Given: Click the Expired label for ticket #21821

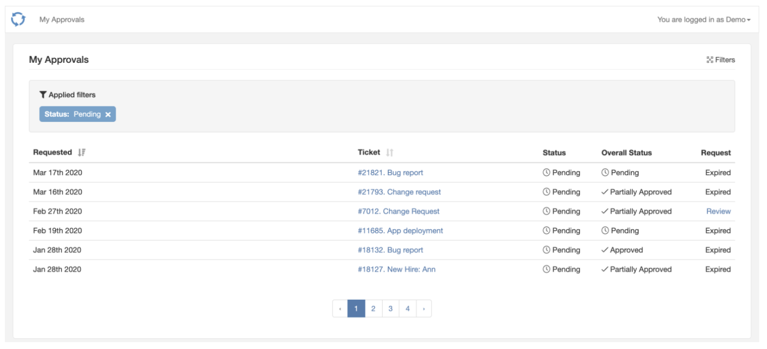Looking at the screenshot, I should (718, 173).
